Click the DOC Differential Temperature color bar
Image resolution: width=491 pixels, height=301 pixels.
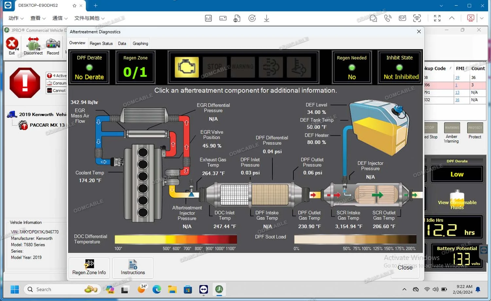coord(175,239)
